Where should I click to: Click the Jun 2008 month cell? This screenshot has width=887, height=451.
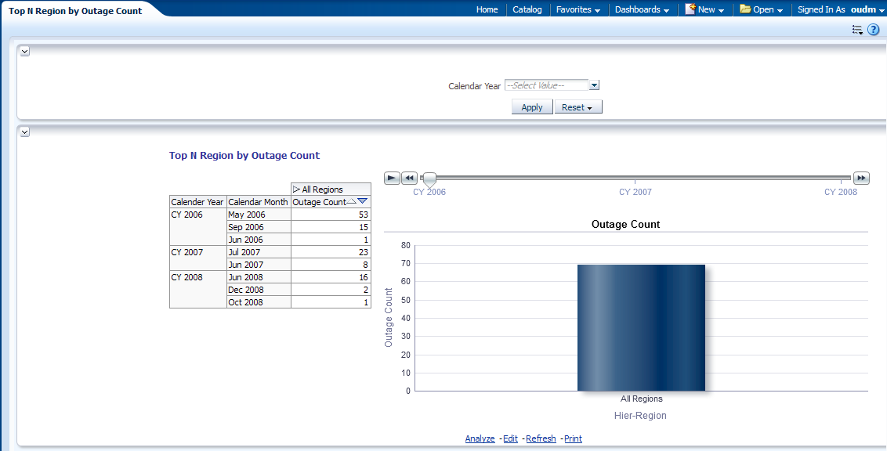pyautogui.click(x=259, y=277)
